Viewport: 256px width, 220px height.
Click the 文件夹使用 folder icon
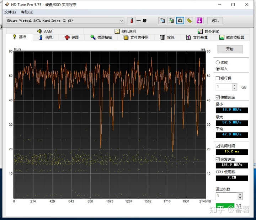126,37
